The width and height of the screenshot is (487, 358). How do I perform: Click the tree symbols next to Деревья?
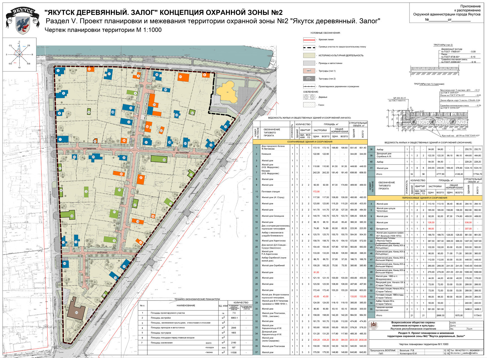(x=309, y=97)
